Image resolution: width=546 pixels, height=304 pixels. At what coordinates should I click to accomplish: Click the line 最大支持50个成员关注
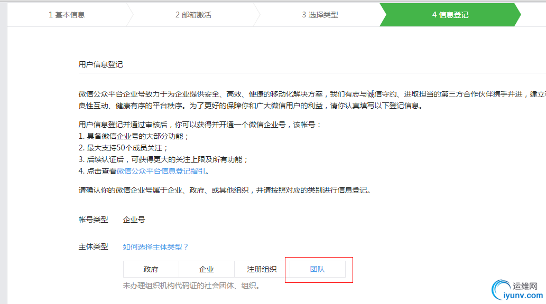(123, 148)
